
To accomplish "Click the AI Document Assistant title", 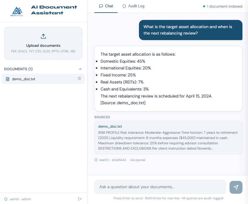I will [54, 10].
